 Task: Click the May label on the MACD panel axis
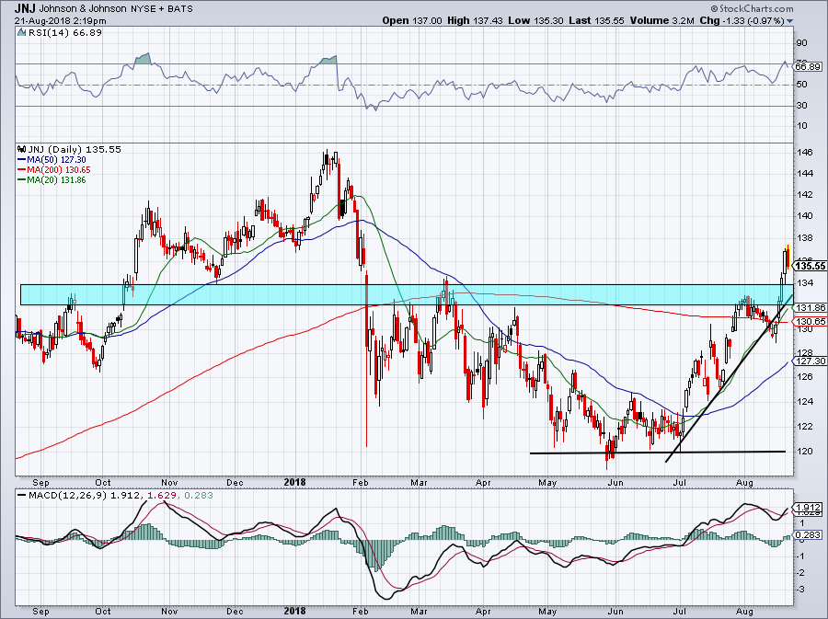coord(547,612)
